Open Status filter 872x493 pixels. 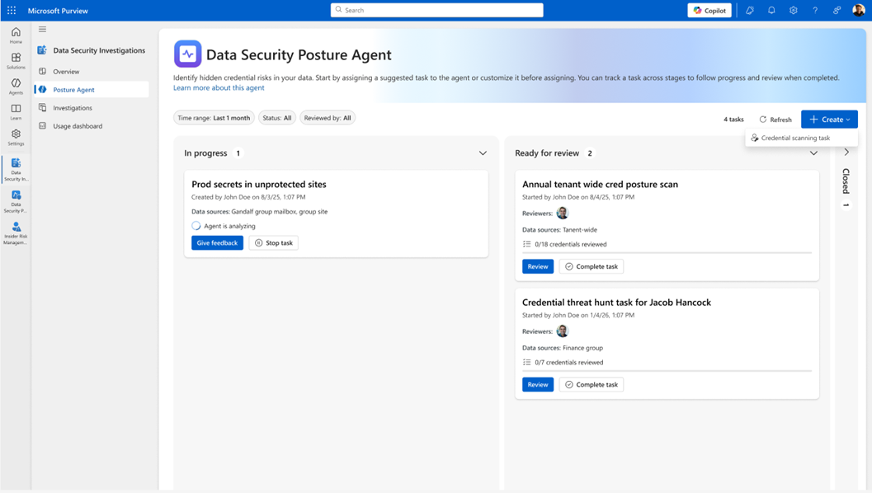coord(277,118)
